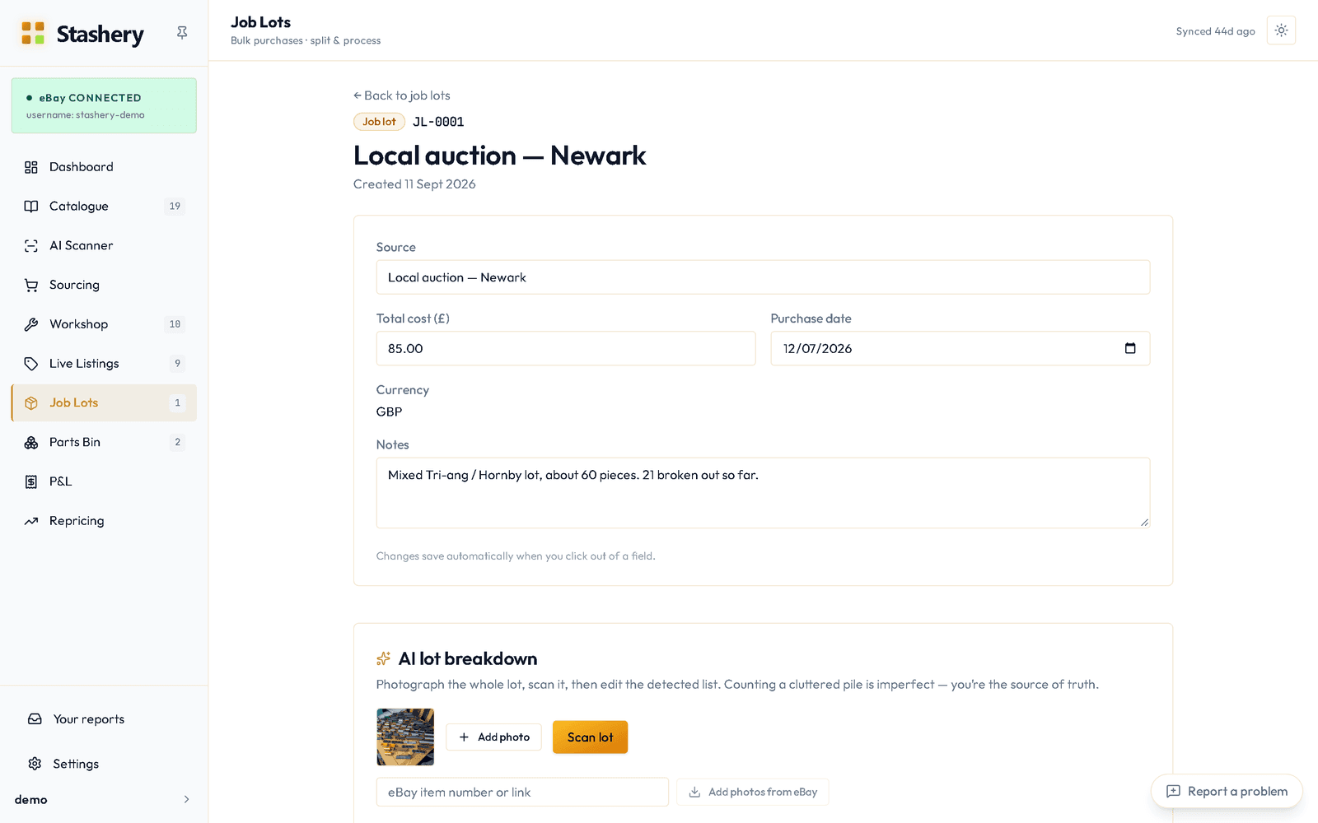Screen dimensions: 1318x823
Task: Pin the sidebar with the pin icon
Action: tap(182, 33)
